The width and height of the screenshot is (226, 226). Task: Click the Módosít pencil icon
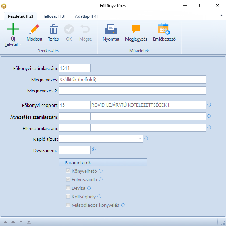[34, 29]
